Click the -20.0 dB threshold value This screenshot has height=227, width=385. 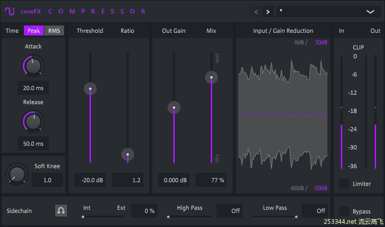pyautogui.click(x=90, y=180)
